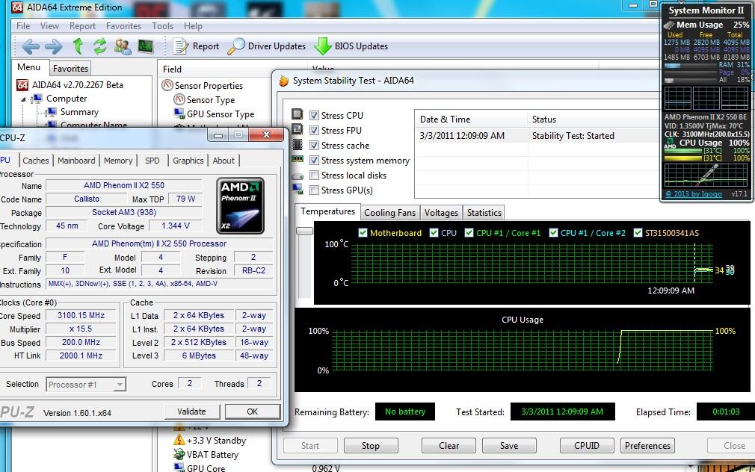
Task: Switch to the Voltages tab
Action: coord(441,213)
